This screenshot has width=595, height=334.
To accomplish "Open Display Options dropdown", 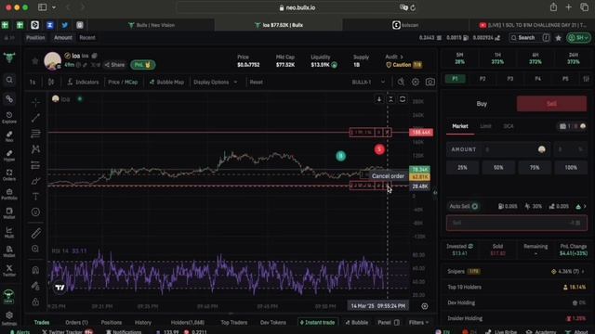I will tap(215, 82).
